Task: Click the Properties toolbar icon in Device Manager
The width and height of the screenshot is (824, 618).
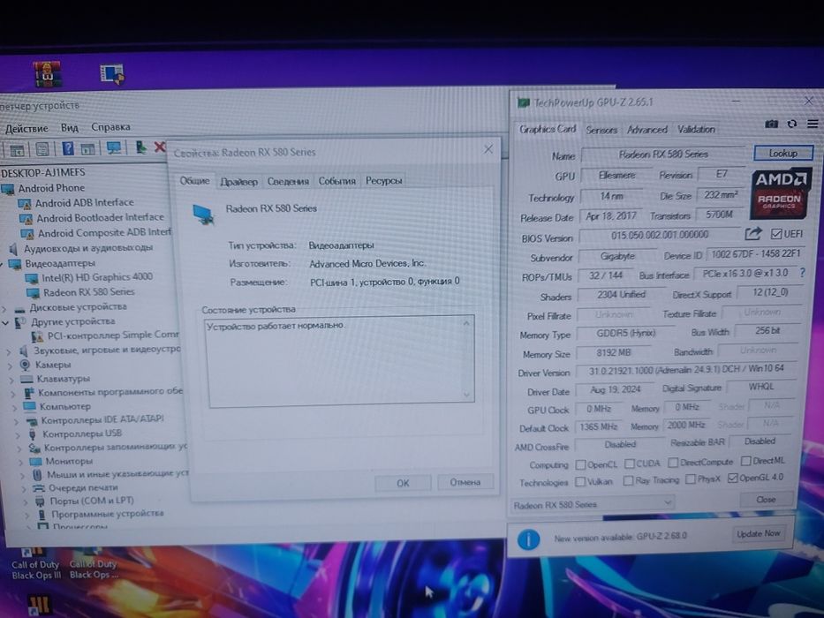Action: pos(42,149)
